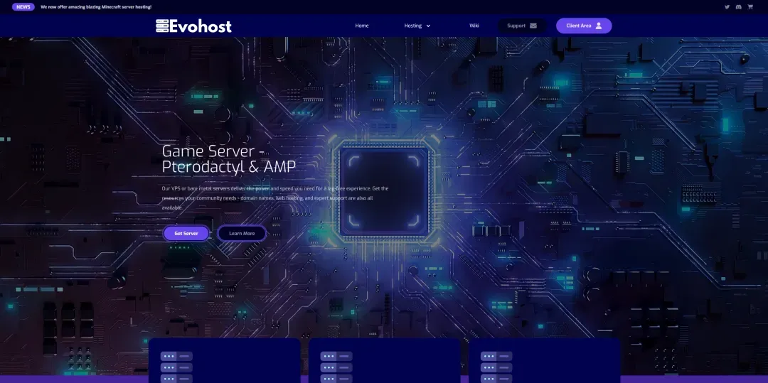Click the Evohost logo
This screenshot has width=768, height=383.
click(193, 26)
